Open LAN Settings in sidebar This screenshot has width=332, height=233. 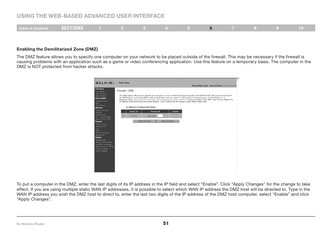(100, 91)
